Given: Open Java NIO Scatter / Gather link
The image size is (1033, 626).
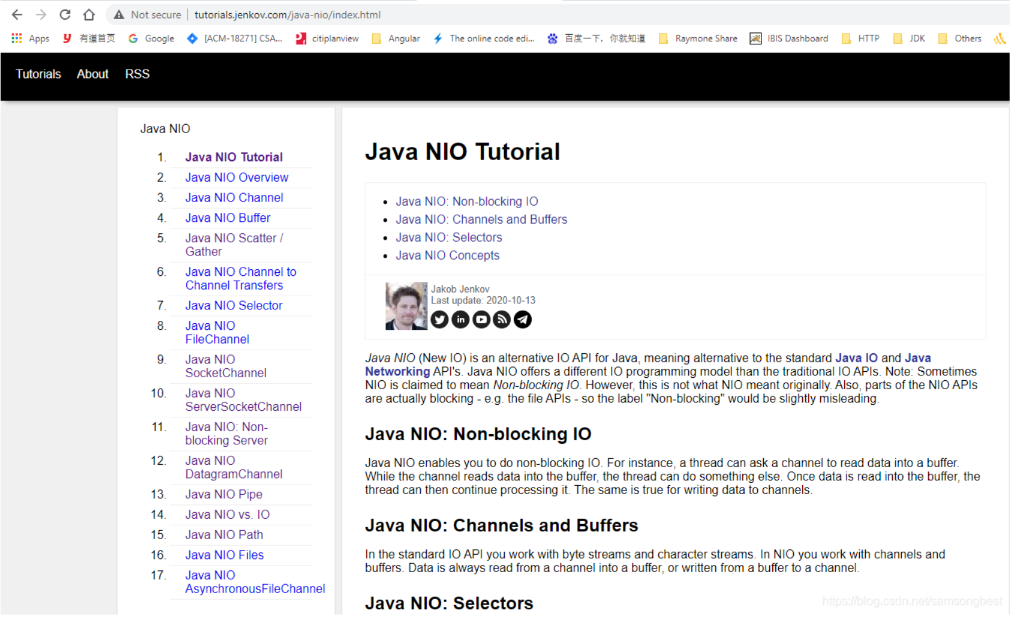Looking at the screenshot, I should (234, 245).
